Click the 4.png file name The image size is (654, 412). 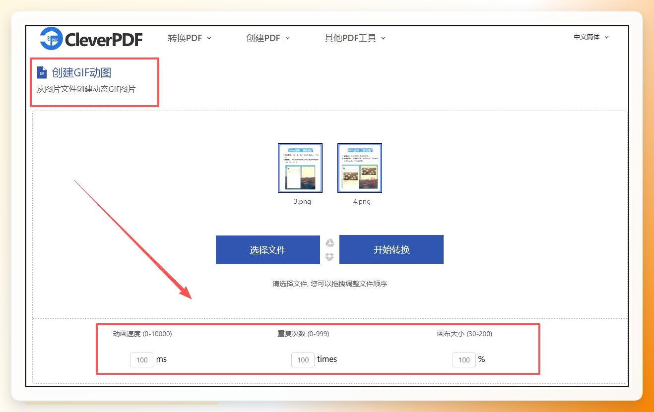(x=362, y=202)
